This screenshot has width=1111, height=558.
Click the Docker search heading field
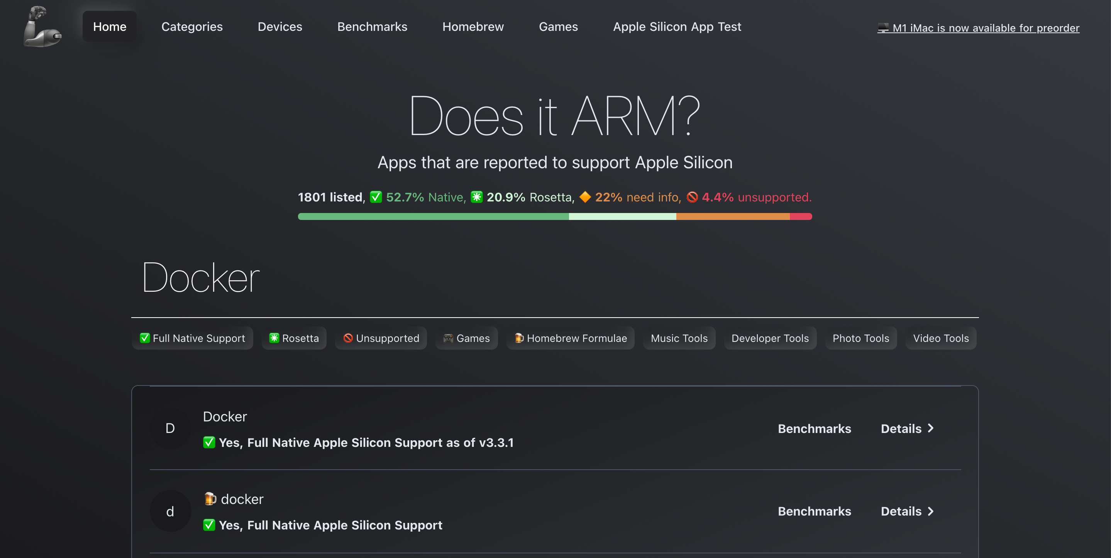[x=201, y=278]
